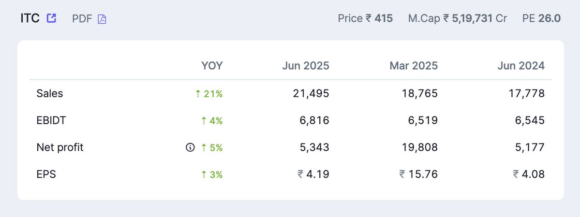
Task: Select the YOY column header
Action: pyautogui.click(x=212, y=66)
